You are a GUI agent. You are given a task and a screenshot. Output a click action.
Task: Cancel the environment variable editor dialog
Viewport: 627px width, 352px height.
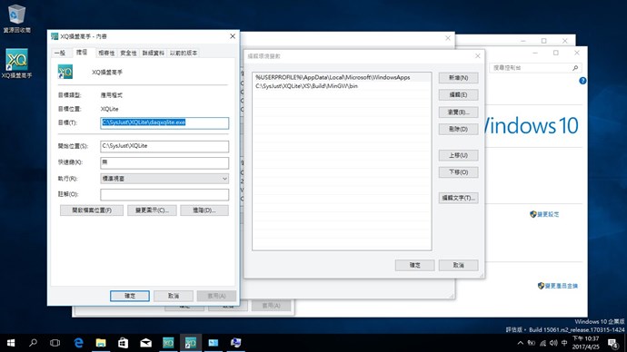458,265
